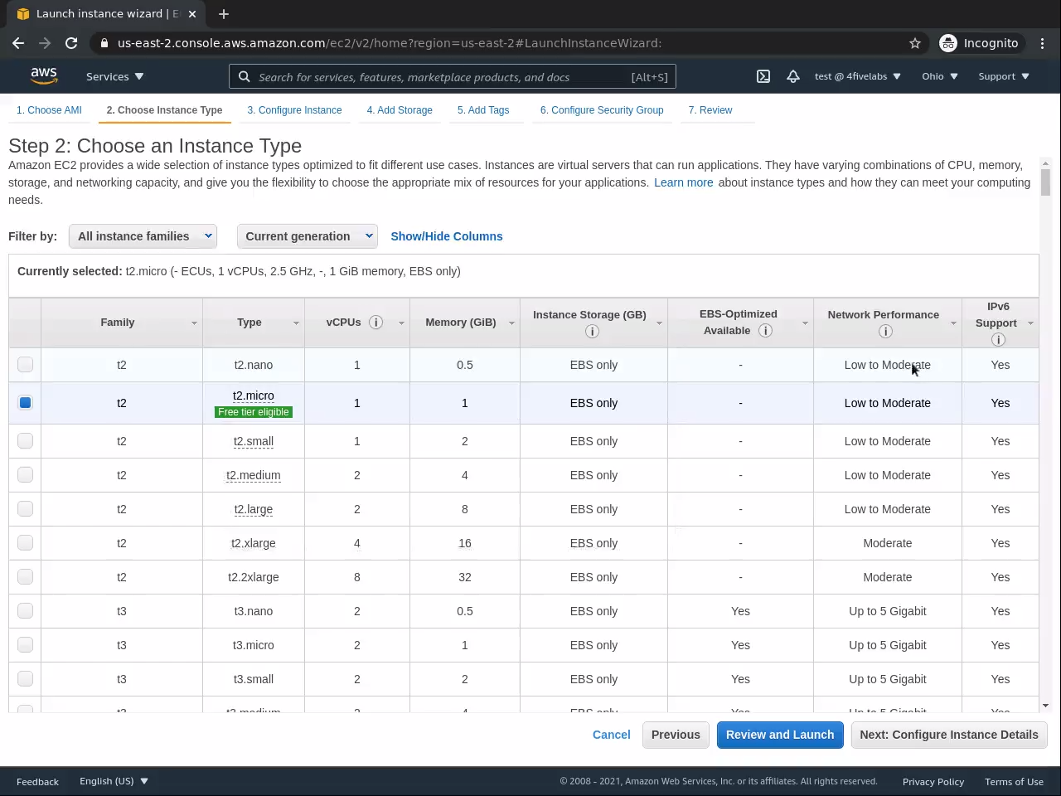Viewport: 1061px width, 796px height.
Task: Click the Network Performance info icon
Action: click(x=885, y=332)
